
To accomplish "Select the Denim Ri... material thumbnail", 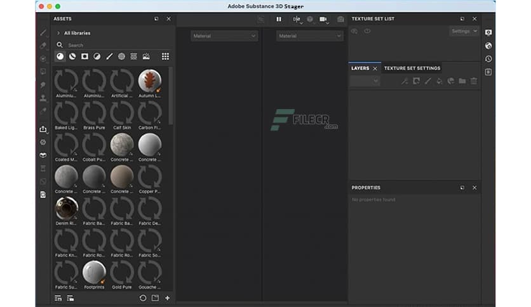I will (66, 208).
